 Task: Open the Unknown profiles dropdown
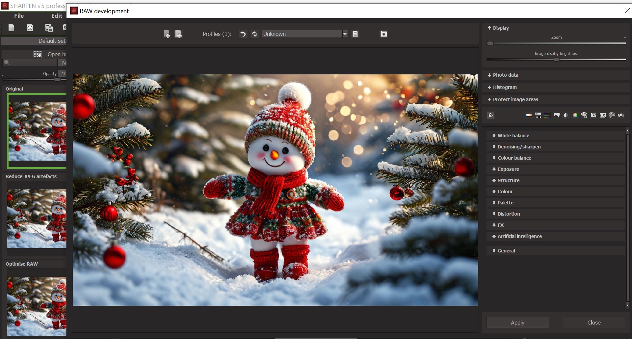(305, 34)
